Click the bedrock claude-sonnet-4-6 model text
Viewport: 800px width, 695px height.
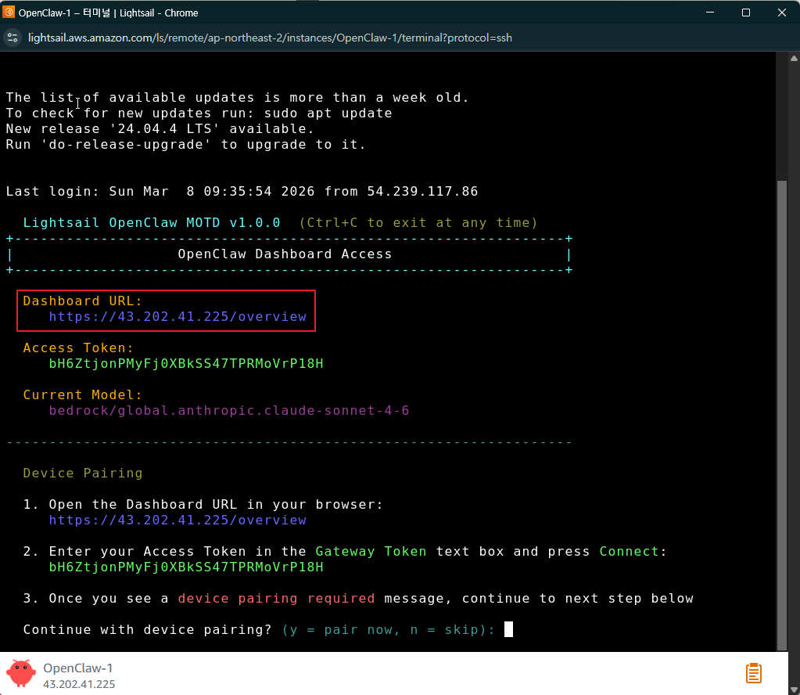pos(229,411)
